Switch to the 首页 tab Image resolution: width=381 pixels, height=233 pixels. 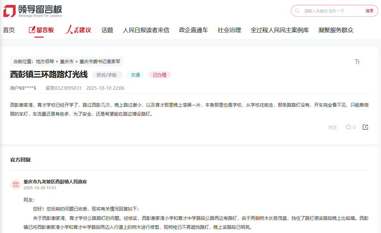9,30
